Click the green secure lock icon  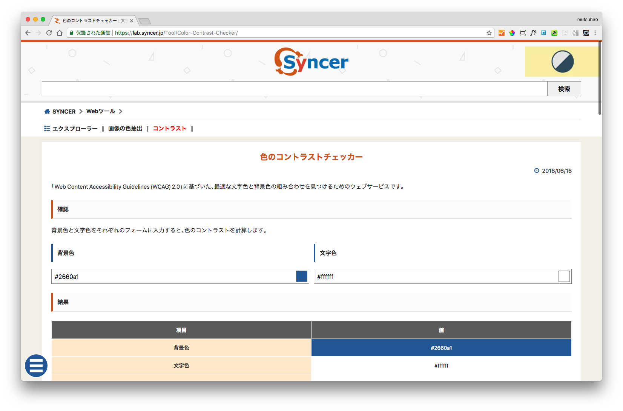72,33
